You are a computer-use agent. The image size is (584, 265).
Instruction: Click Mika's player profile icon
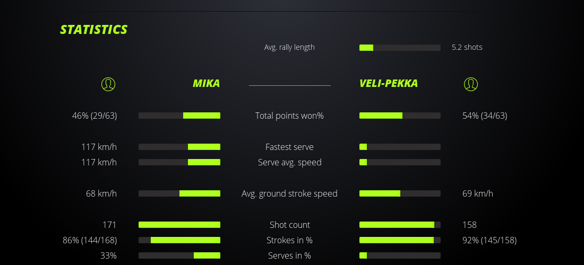(108, 84)
